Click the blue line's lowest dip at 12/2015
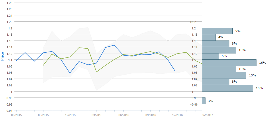This screenshot has width=268, height=118. pyautogui.click(x=70, y=73)
